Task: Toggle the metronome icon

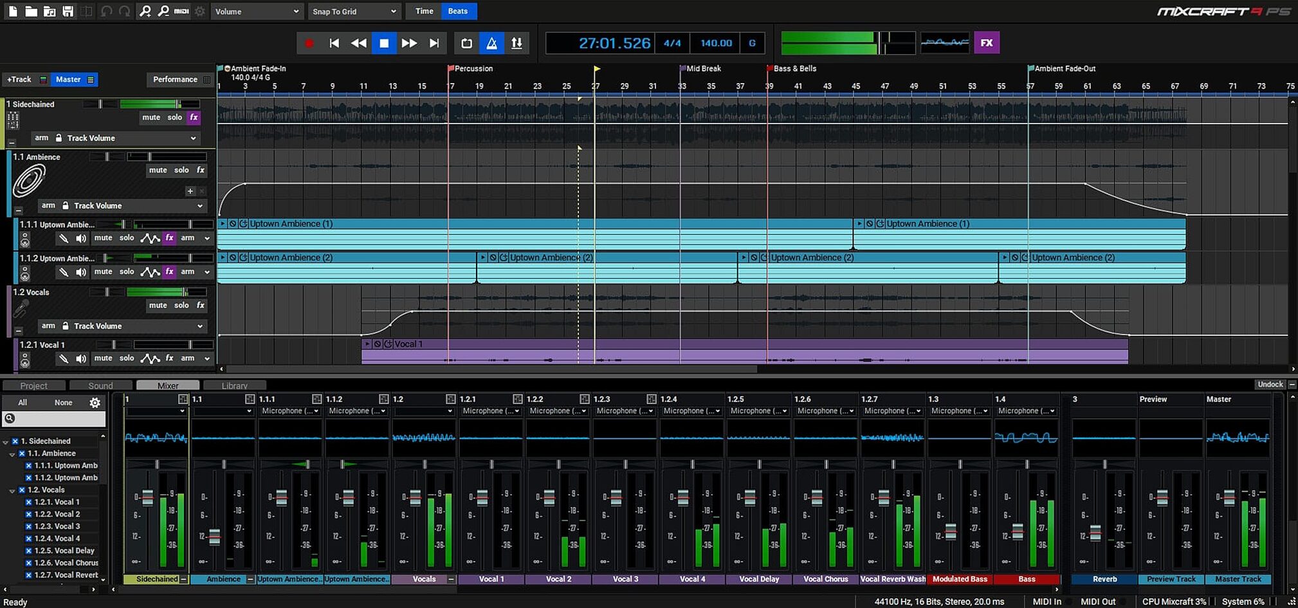Action: click(491, 43)
